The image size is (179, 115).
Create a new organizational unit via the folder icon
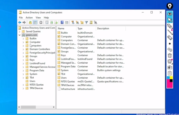coord(82,22)
